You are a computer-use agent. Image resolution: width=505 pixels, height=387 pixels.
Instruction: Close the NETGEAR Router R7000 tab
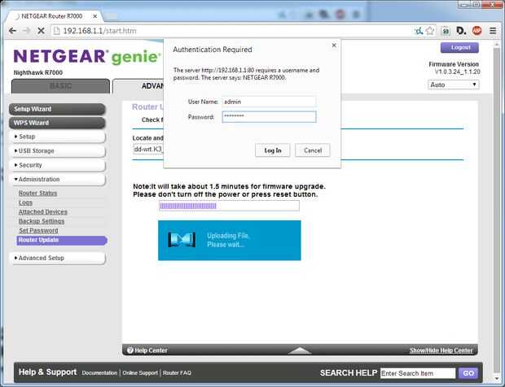tap(94, 16)
